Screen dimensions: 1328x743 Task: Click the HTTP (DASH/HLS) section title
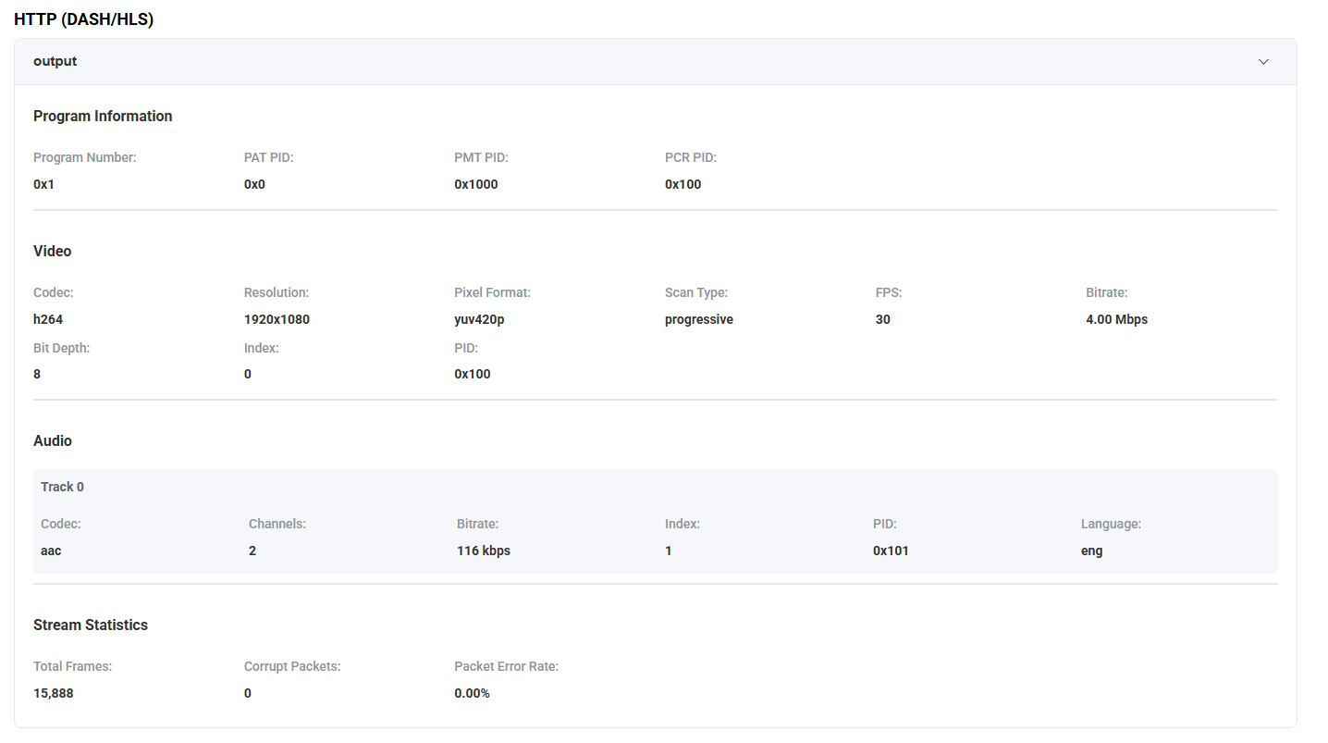tap(83, 19)
